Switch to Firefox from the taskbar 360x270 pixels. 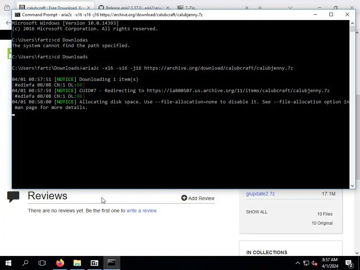60,263
